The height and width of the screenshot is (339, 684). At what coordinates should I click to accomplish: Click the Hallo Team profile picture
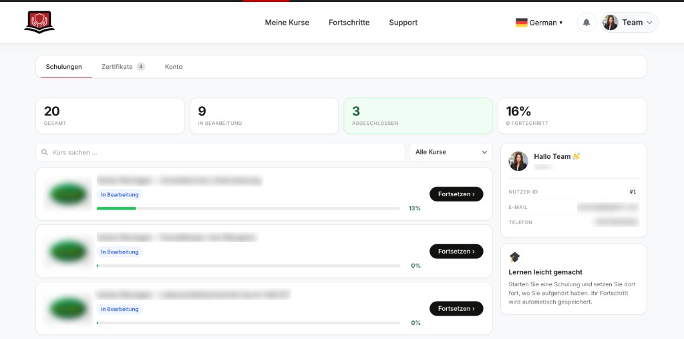click(518, 161)
